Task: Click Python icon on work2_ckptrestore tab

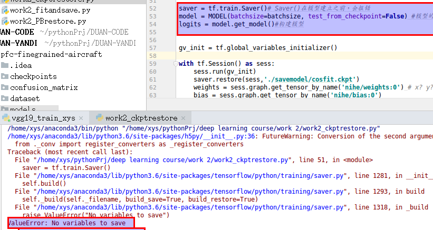Action: click(x=100, y=118)
